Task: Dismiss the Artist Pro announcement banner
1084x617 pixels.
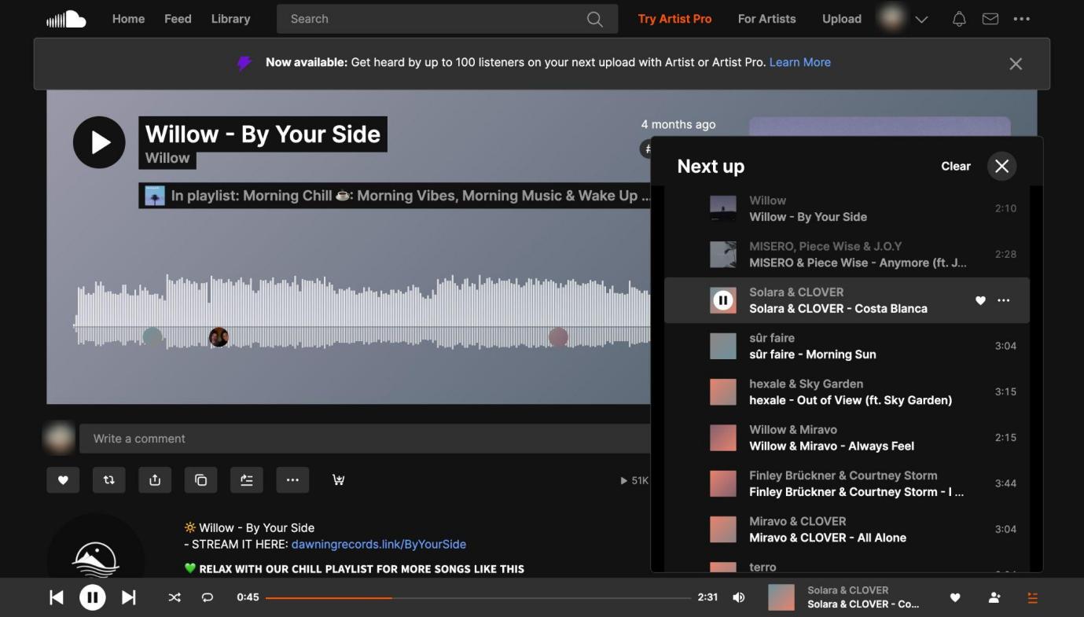Action: (x=1016, y=64)
